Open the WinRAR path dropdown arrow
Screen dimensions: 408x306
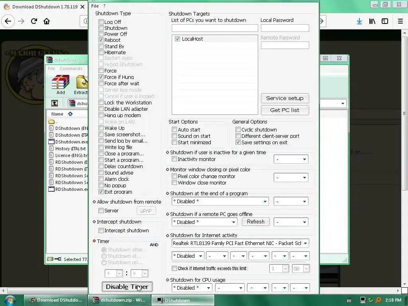pyautogui.click(x=343, y=103)
